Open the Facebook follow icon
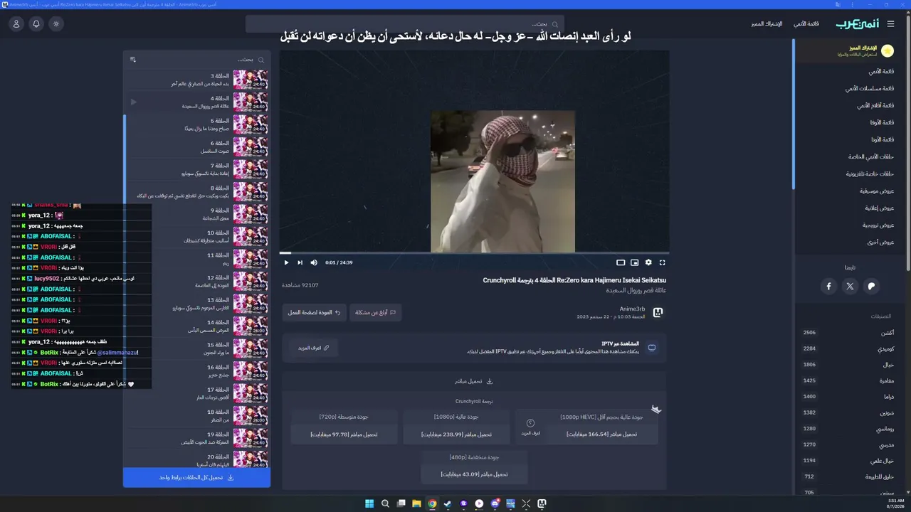Image resolution: width=911 pixels, height=512 pixels. (828, 287)
